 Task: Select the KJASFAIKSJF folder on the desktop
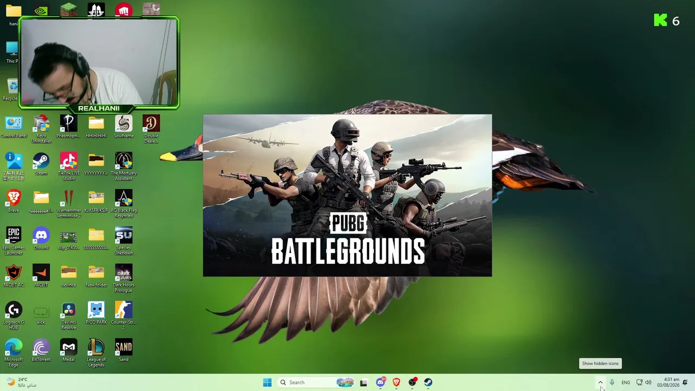click(96, 201)
